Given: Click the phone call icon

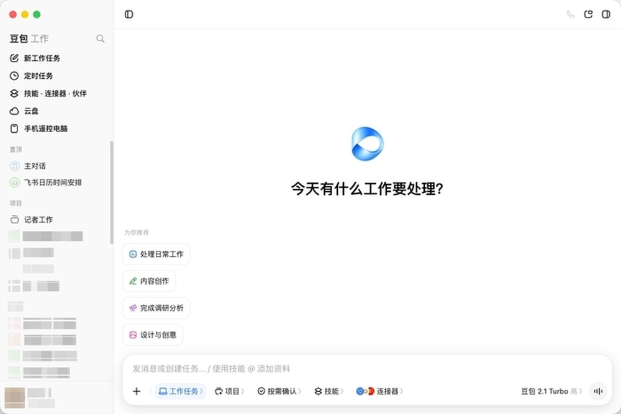Looking at the screenshot, I should 570,15.
